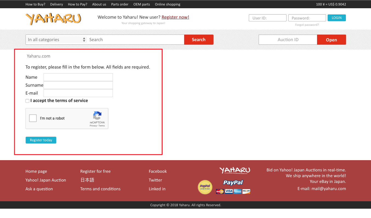
Task: Click the 'Yaharu.com' breadcrumb text
Action: point(39,56)
